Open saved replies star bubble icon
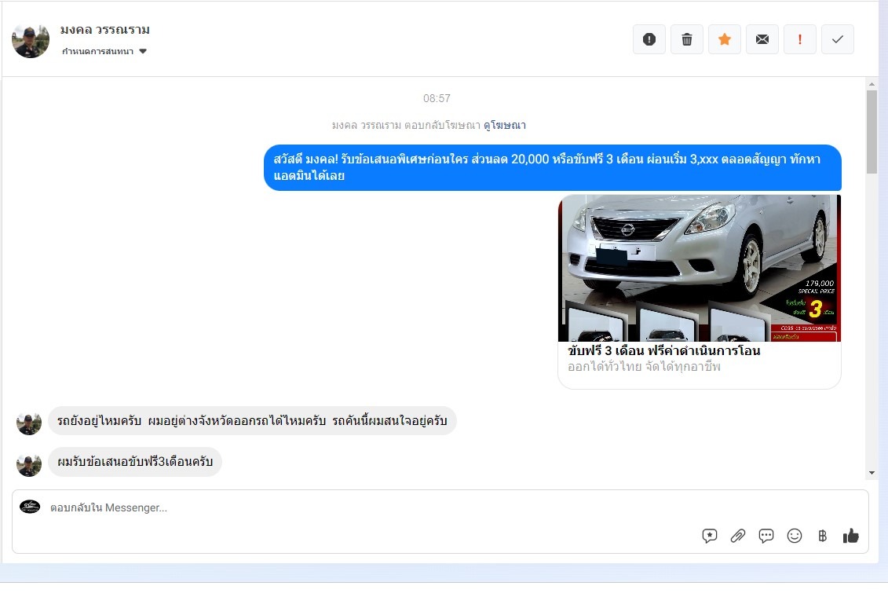The image size is (888, 597). pos(710,536)
